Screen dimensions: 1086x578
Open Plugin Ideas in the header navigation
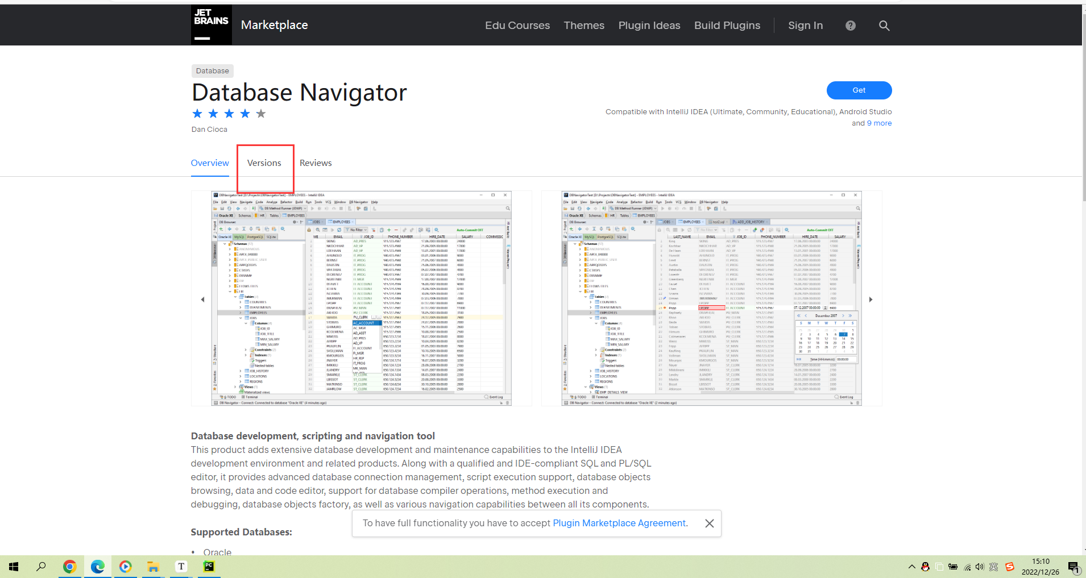649,26
